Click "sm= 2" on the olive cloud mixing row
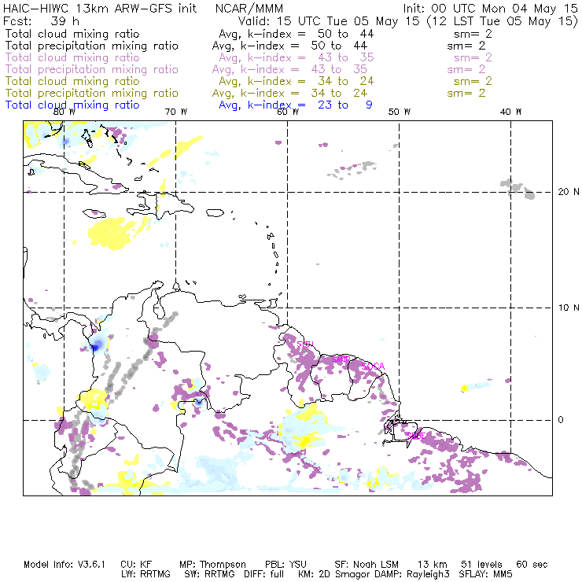 tap(473, 81)
